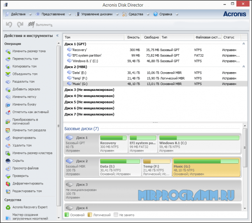Click the left panel scrollbar down arrow
Screen dimensions: 252x223
(59, 218)
